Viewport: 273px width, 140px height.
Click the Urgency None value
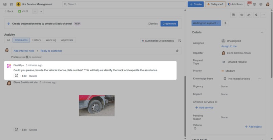pos(225,86)
